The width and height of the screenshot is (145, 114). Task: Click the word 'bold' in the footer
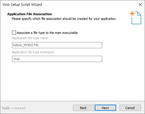pyautogui.click(x=6, y=108)
